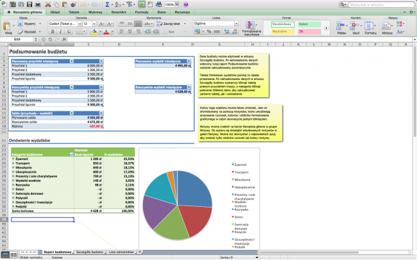Click the clipboard Paste icon in top toolbar
The height and width of the screenshot is (260, 417).
click(x=65, y=4)
